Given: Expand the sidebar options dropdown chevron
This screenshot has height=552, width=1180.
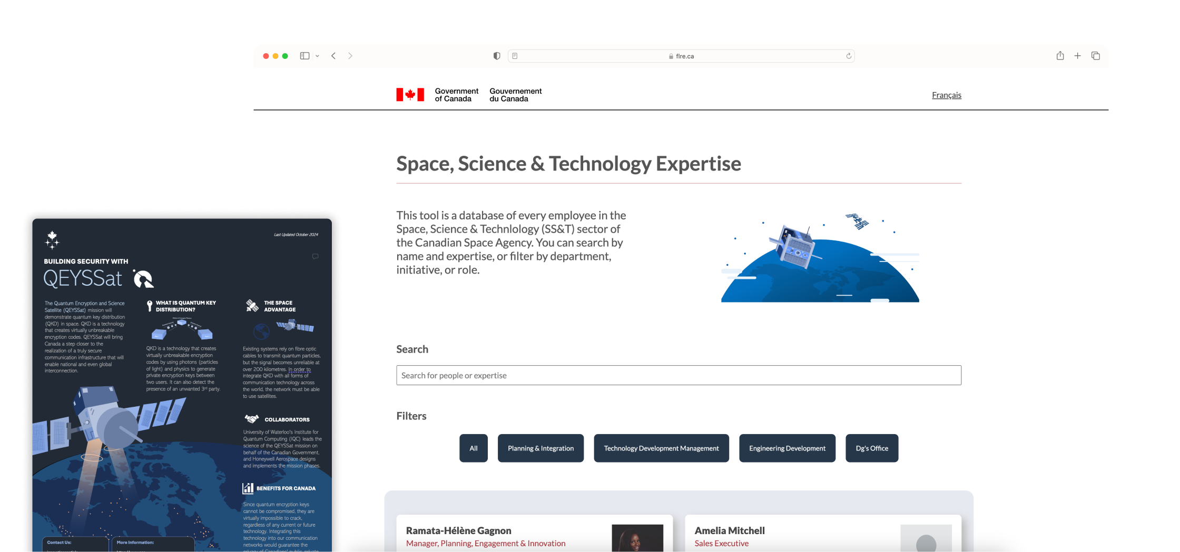Looking at the screenshot, I should pyautogui.click(x=317, y=56).
